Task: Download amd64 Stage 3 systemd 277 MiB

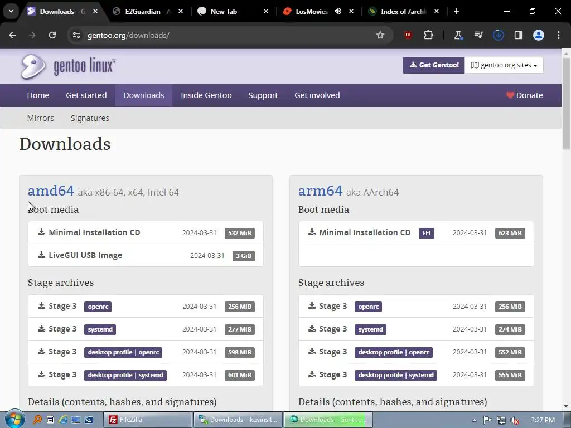Action: (146, 329)
